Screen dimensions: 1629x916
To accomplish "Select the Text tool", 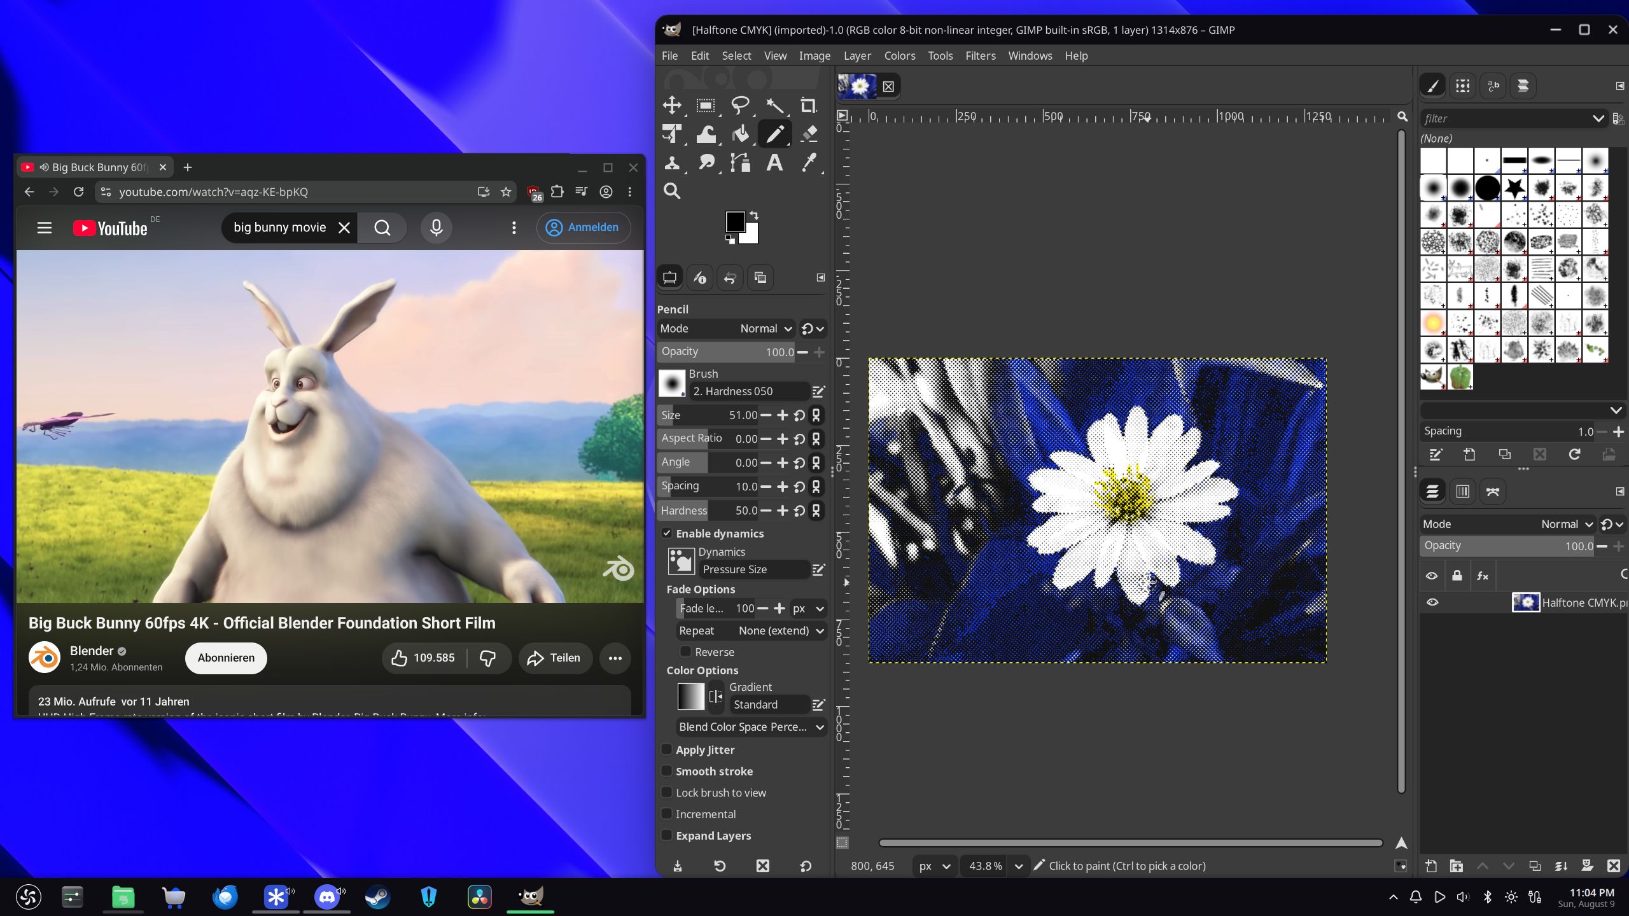I will click(x=774, y=163).
